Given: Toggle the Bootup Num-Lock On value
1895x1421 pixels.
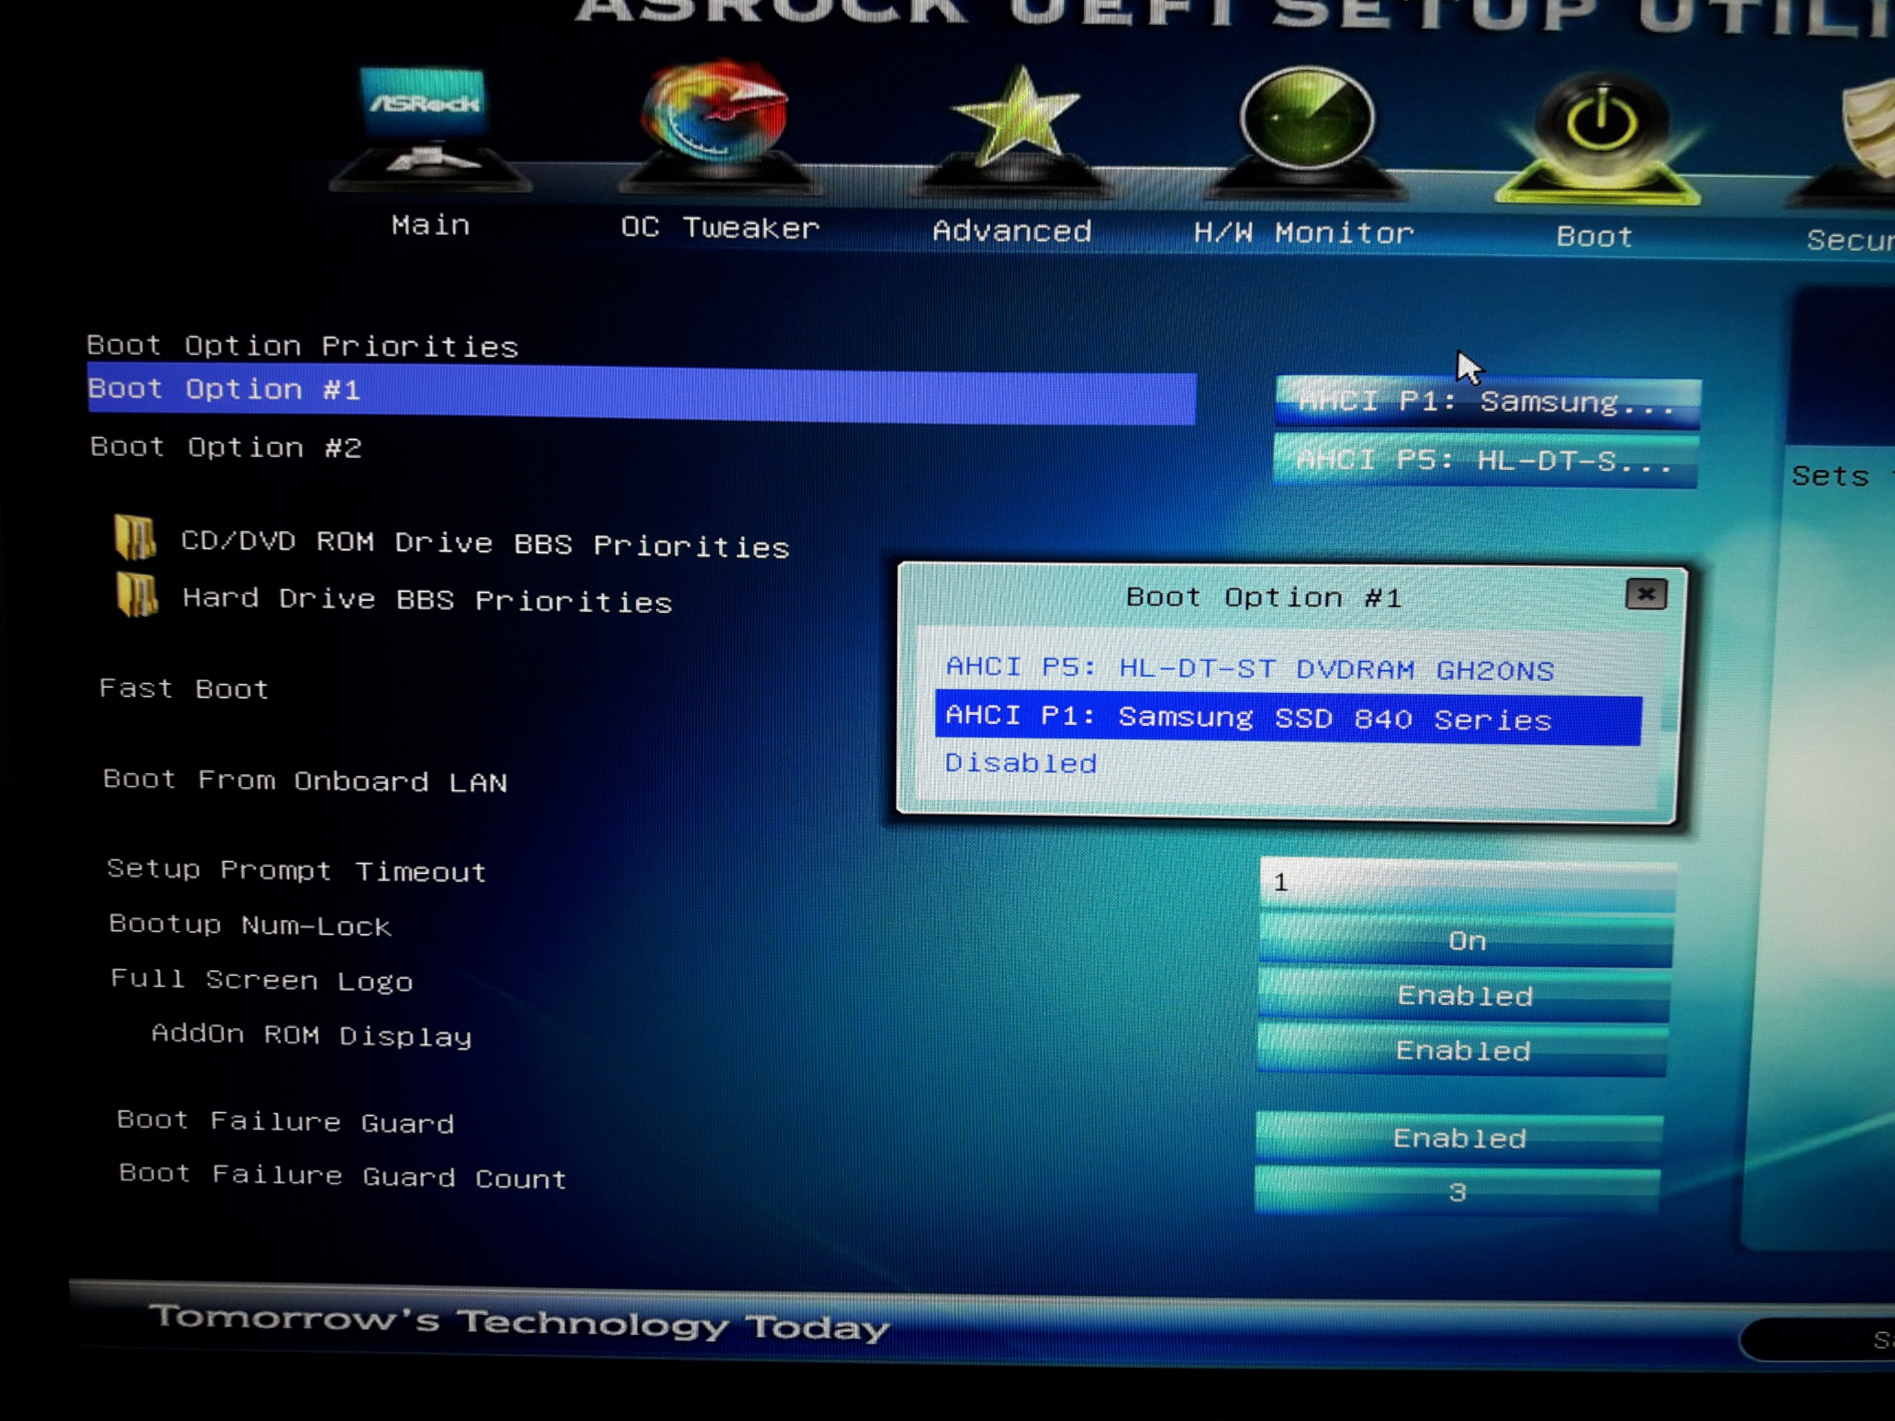Looking at the screenshot, I should [1466, 941].
